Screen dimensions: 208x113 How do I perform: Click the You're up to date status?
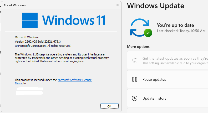pos(175,25)
